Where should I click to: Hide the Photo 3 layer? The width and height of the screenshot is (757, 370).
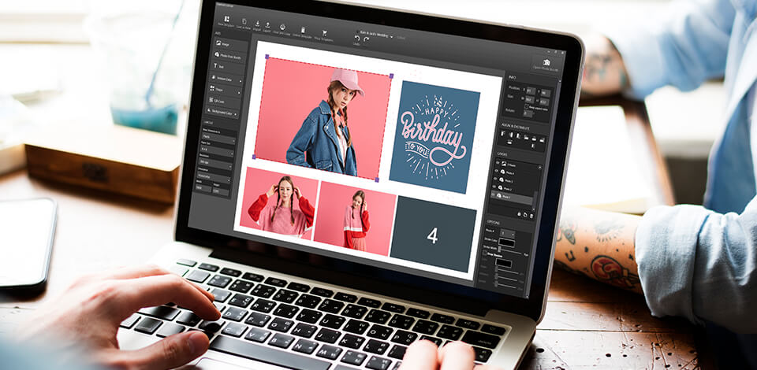pos(495,179)
